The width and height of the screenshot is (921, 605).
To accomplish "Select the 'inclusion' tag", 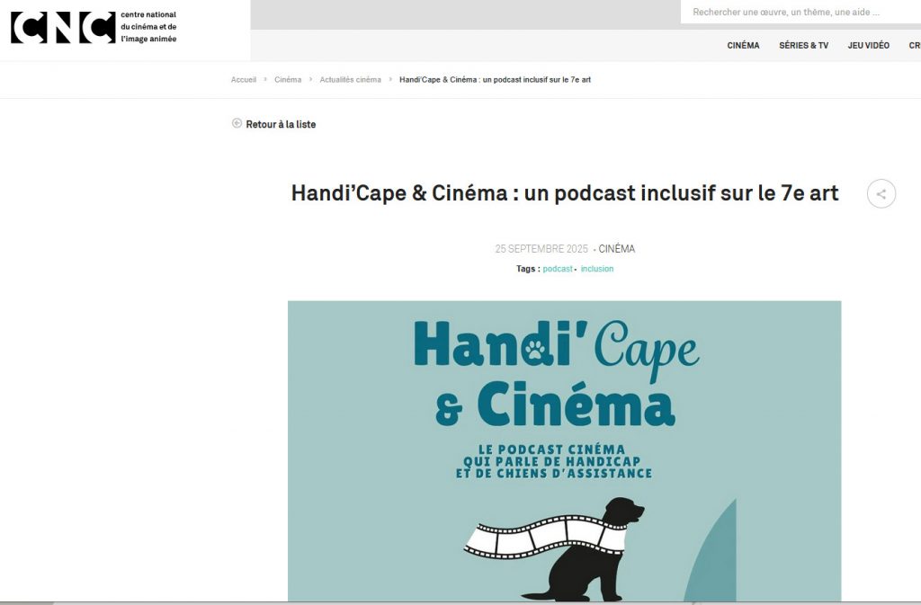I will (596, 269).
